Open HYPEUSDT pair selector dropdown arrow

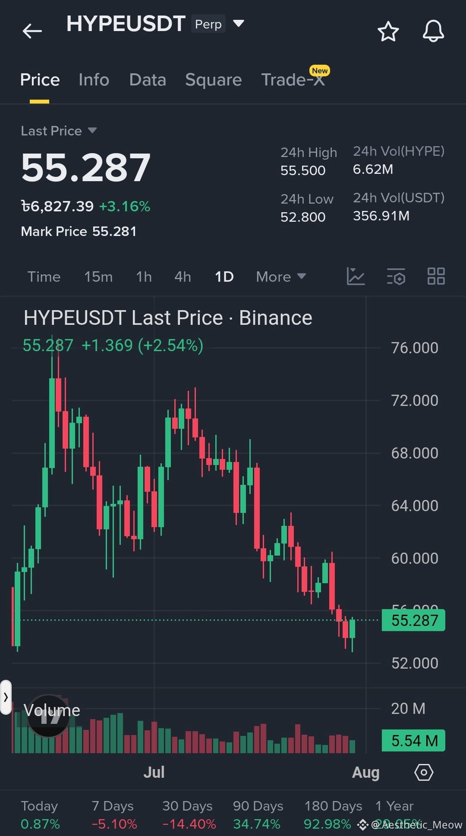click(239, 23)
